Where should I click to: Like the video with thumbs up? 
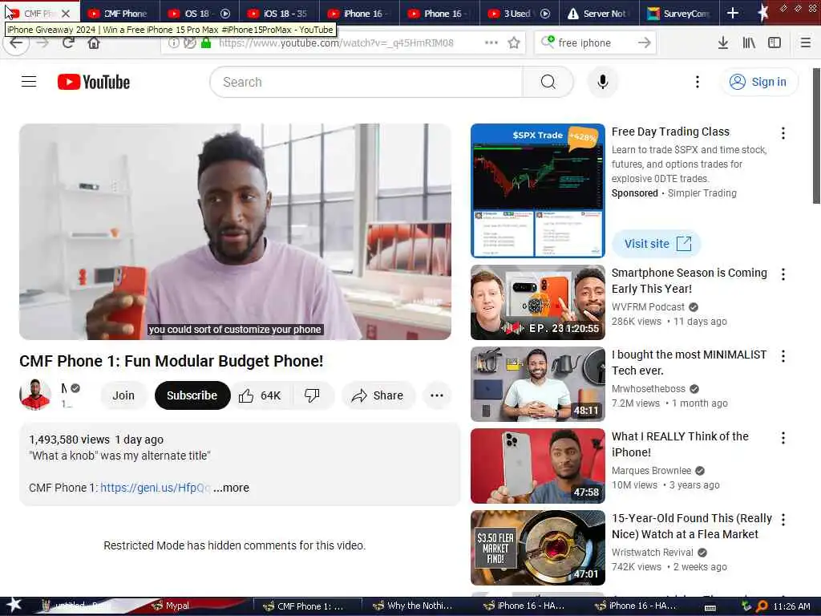click(261, 395)
